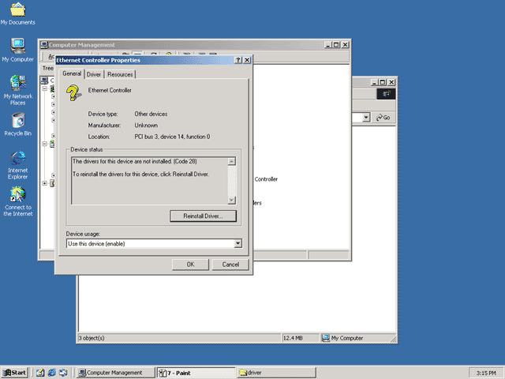Cancel the Ethernet Controller Properties dialog
505x379 pixels.
(230, 265)
